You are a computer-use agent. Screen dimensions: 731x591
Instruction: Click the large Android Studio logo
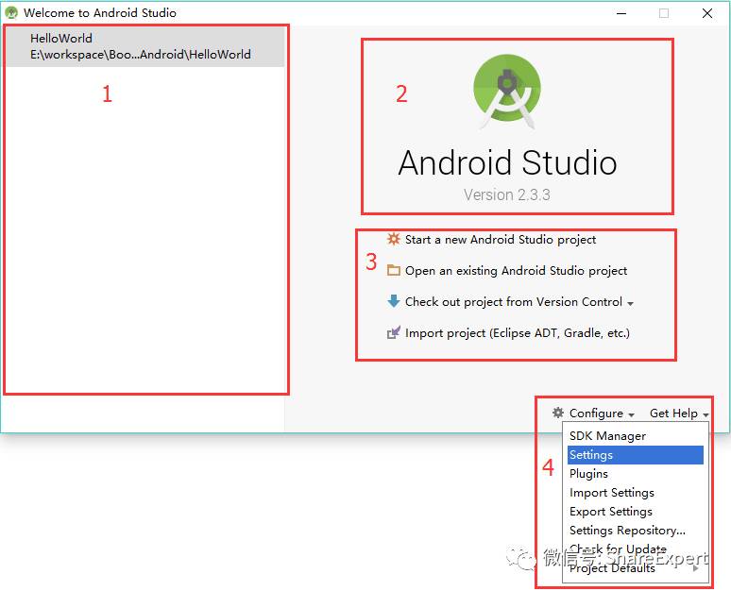click(507, 92)
